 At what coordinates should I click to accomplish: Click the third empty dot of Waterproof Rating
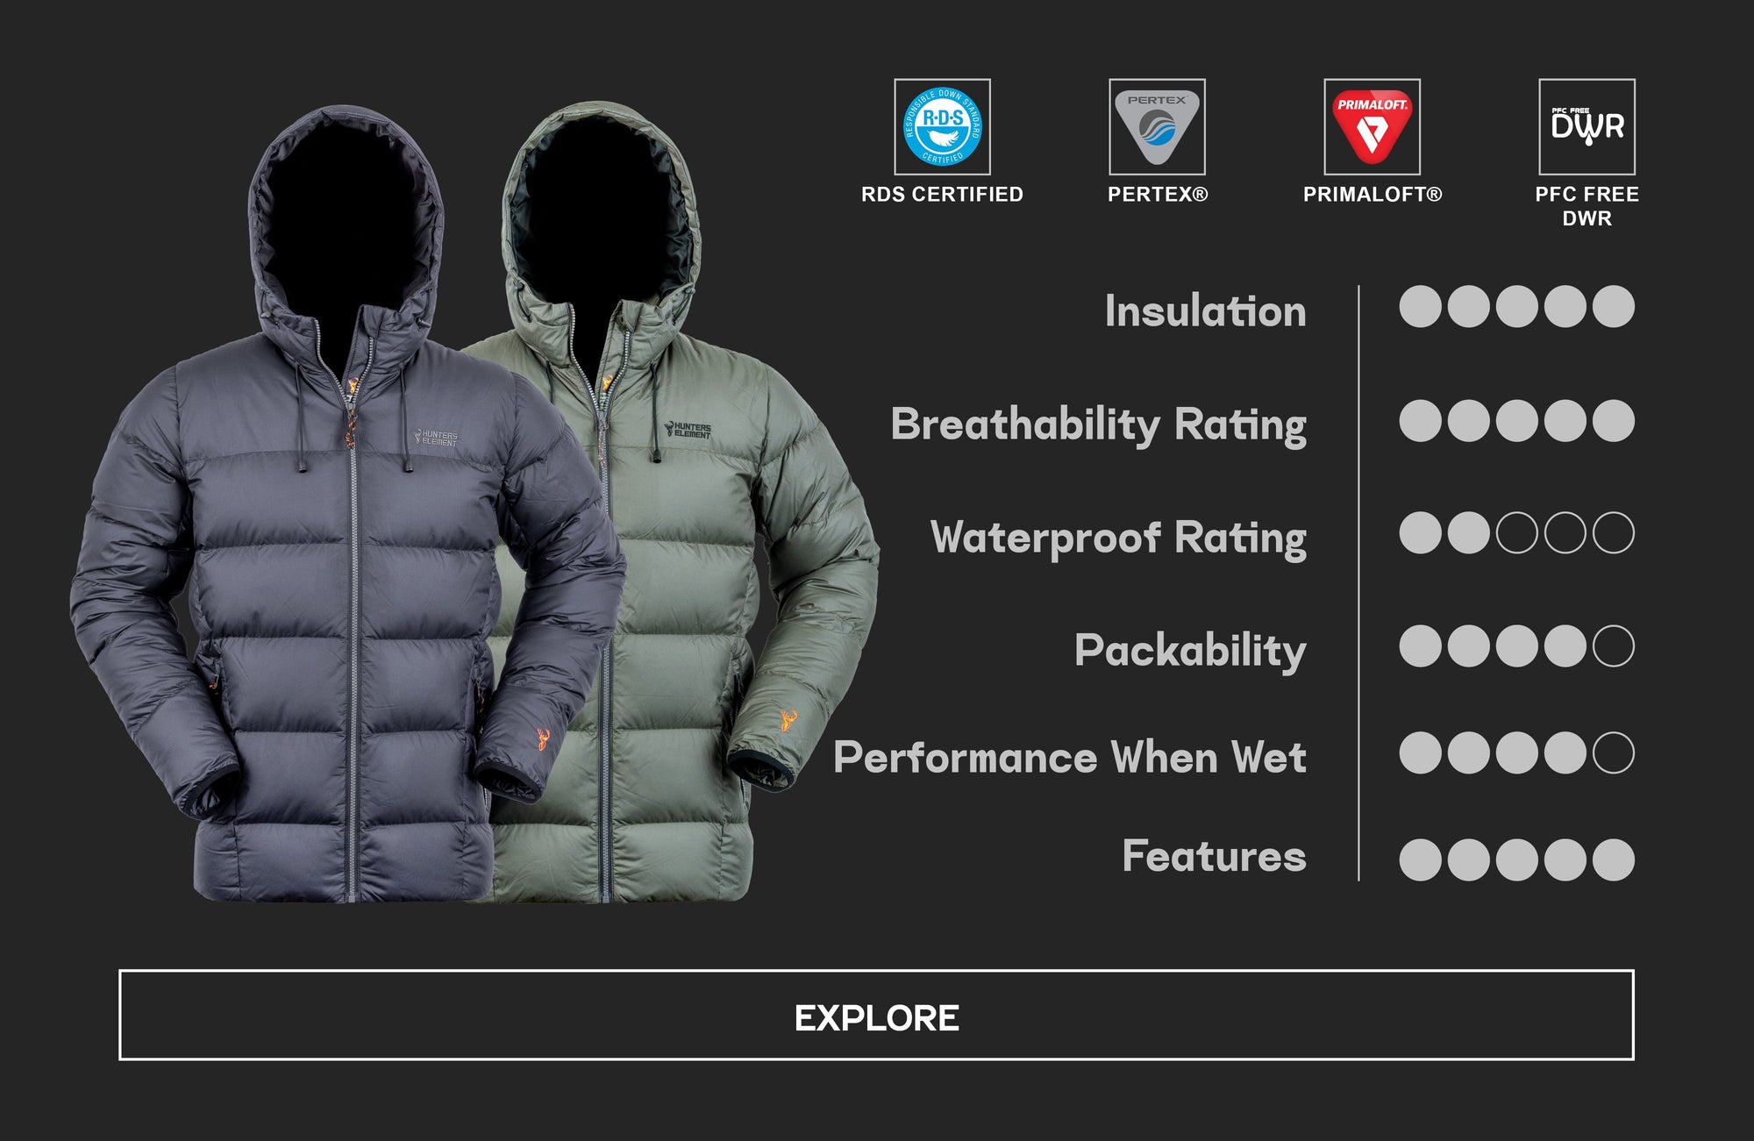coord(1516,532)
